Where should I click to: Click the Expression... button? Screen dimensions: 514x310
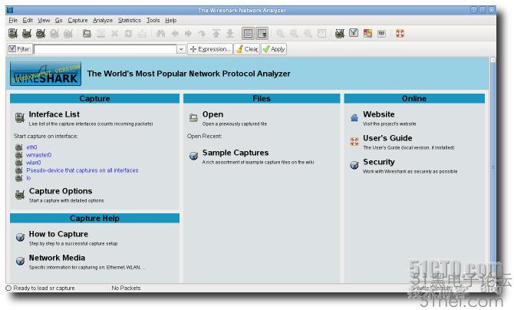tap(209, 49)
